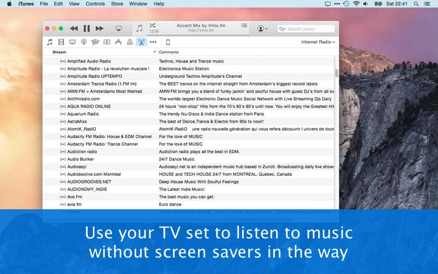
Task: Toggle the shuffle icon in the now playing display
Action: 152,25
